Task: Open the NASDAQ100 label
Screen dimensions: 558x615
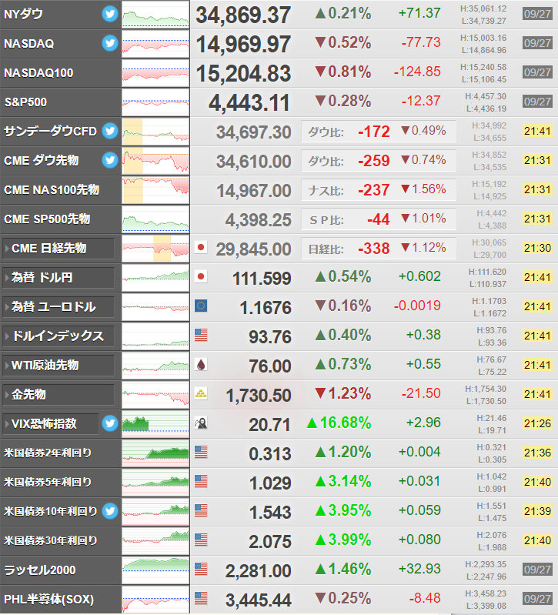Action: click(38, 73)
